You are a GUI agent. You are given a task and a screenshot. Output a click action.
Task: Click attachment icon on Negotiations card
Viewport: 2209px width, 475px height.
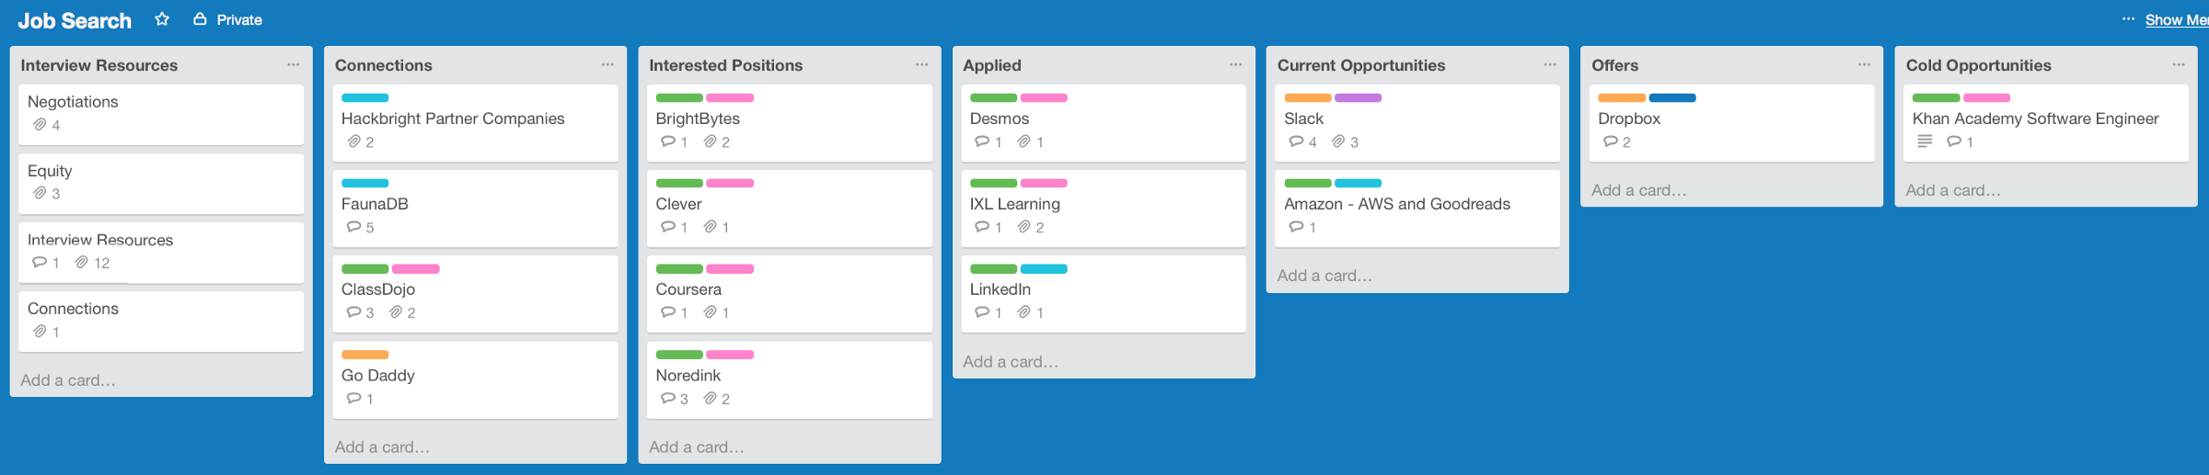click(x=40, y=125)
